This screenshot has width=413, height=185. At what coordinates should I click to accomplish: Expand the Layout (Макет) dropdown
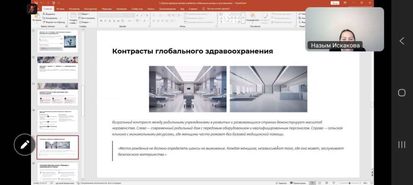(x=85, y=14)
